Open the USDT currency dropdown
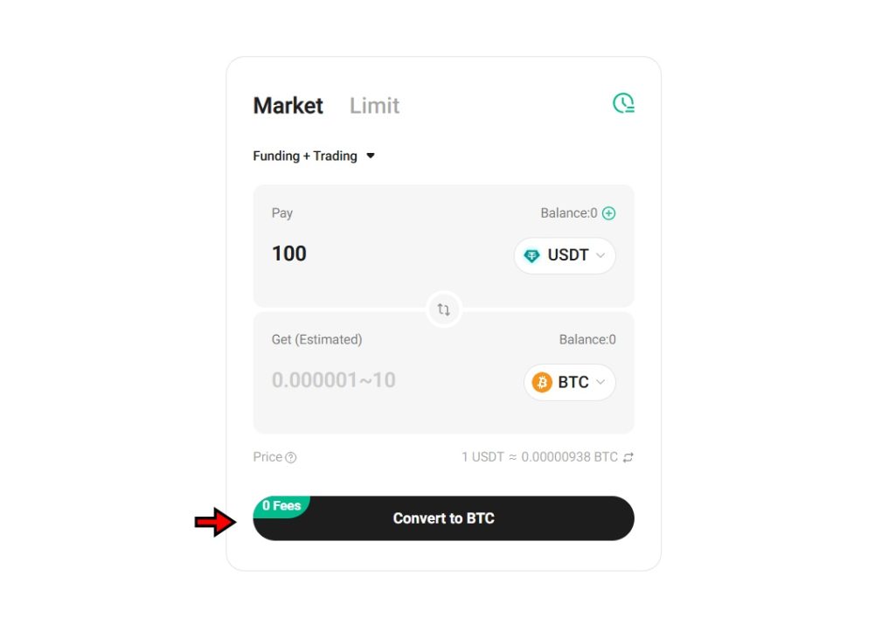895x625 pixels. coord(564,255)
